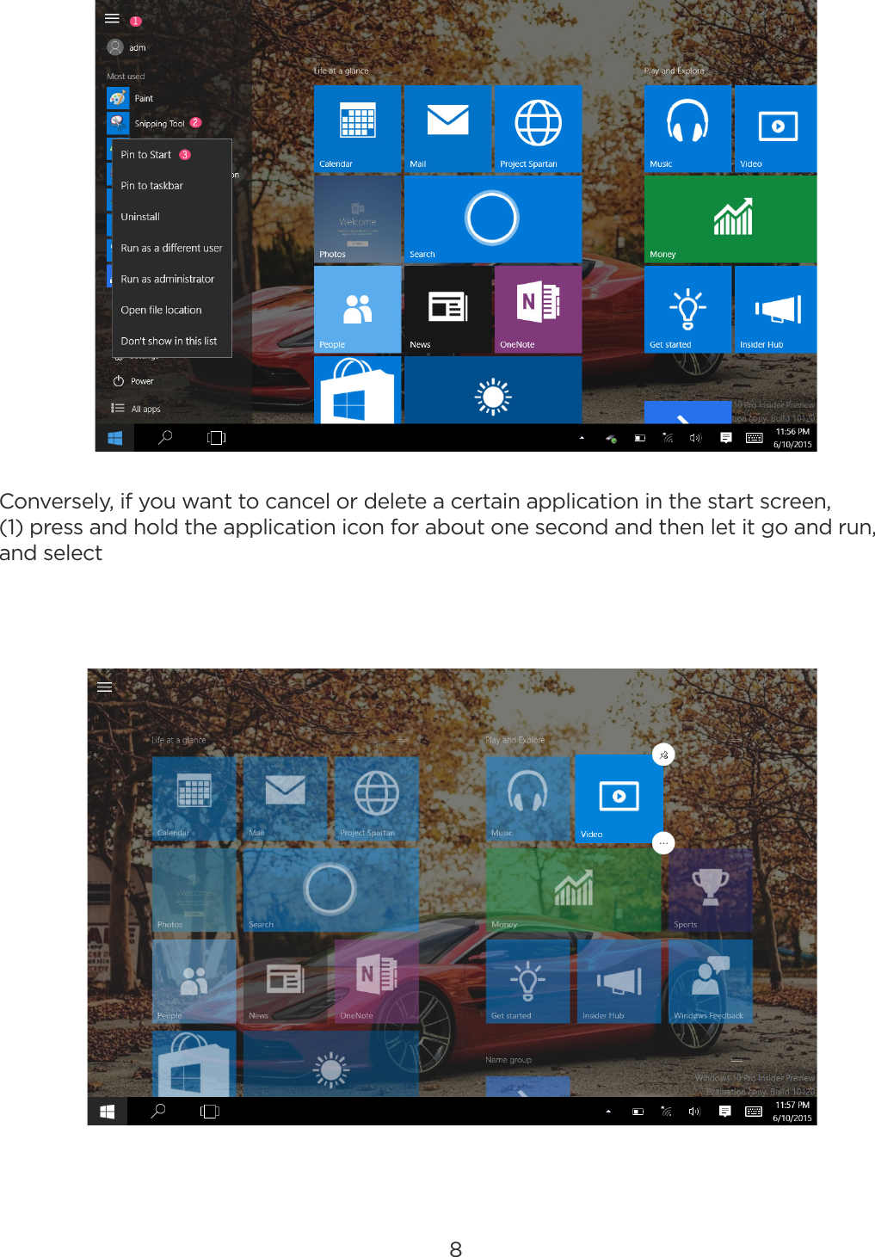Unpin Video tile using the pin badge

[x=663, y=755]
